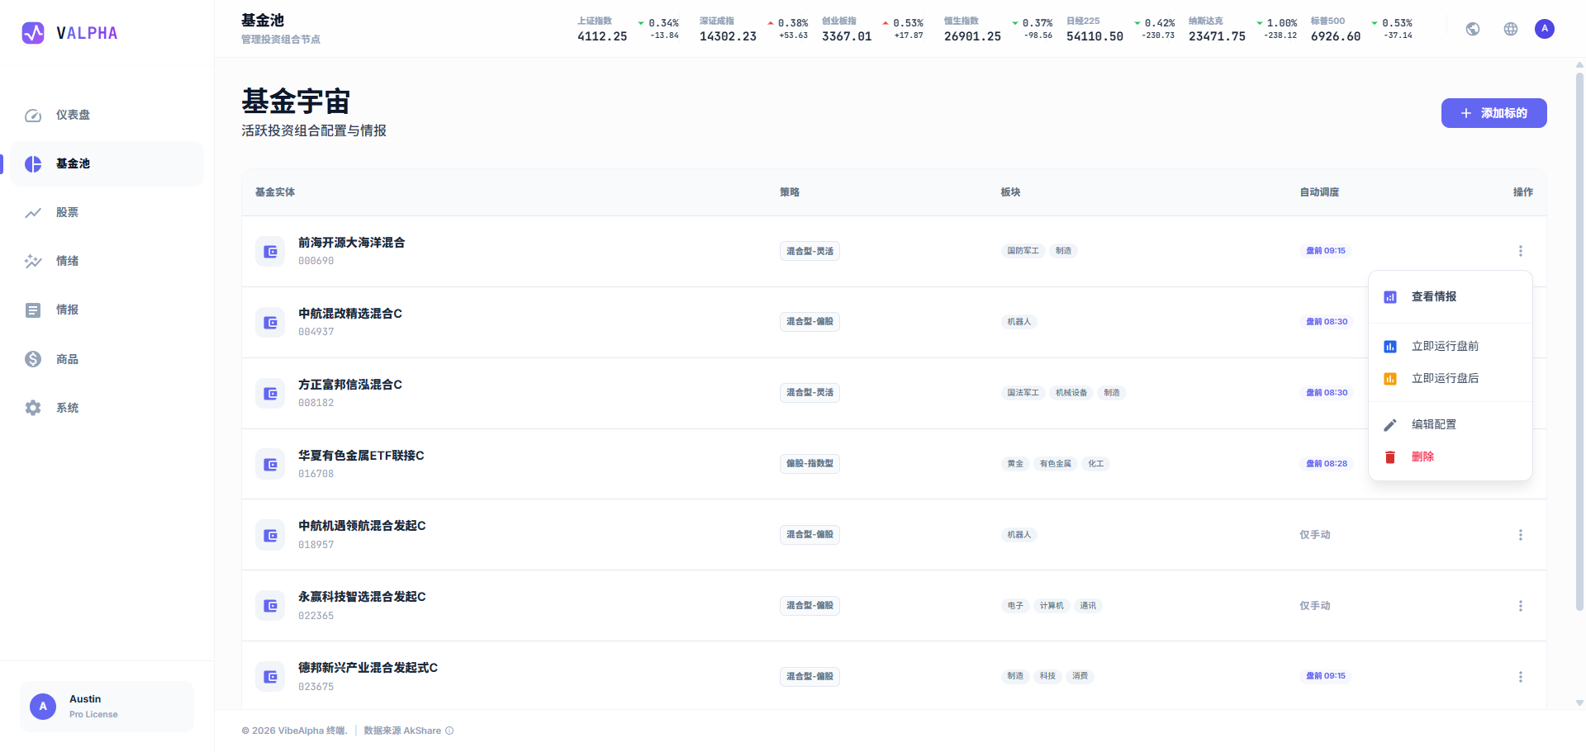
Task: Click 上证指数 ticker 4112.25
Action: pos(628,29)
